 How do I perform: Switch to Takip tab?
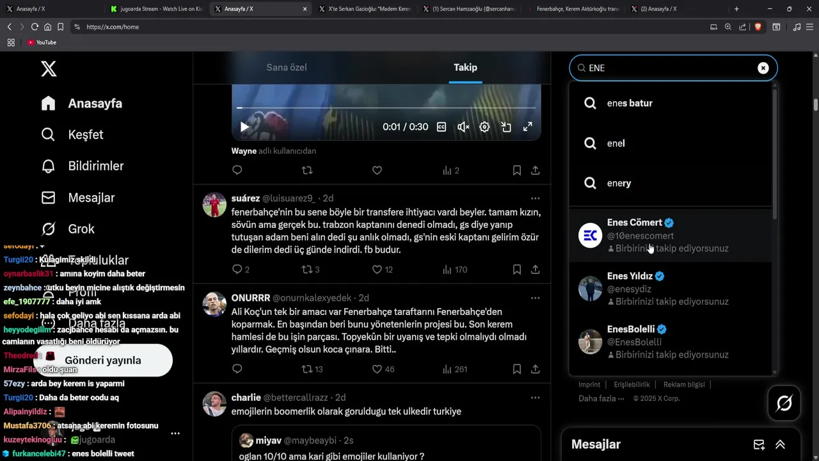click(465, 67)
